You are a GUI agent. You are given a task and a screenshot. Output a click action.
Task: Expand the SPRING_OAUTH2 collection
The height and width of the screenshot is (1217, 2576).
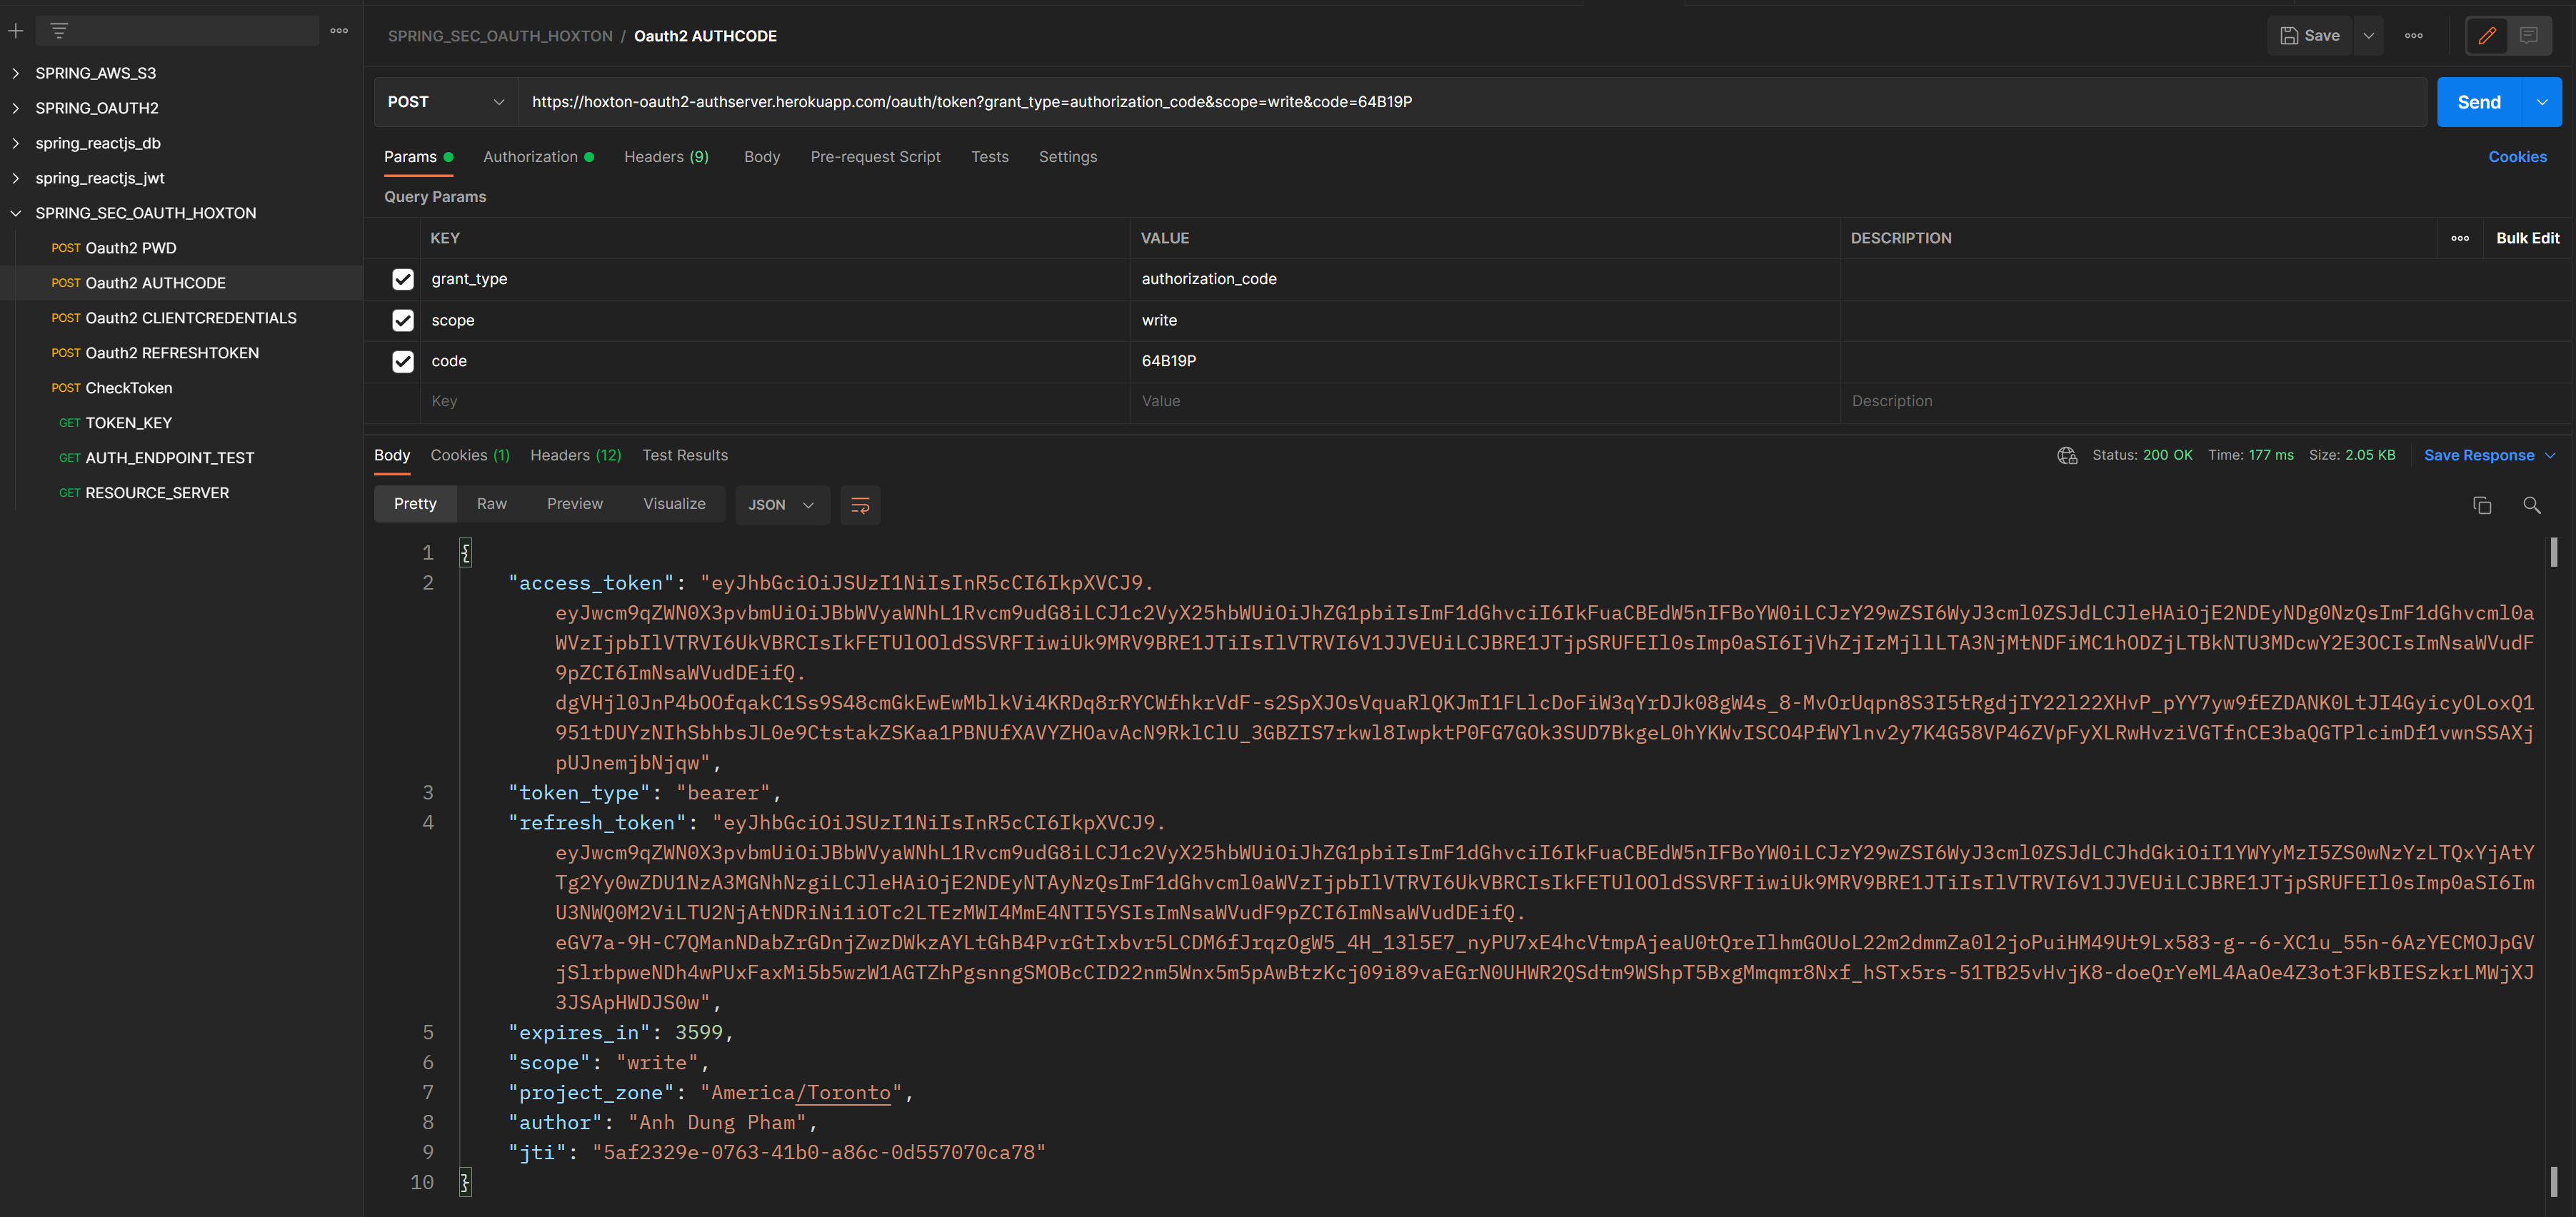(x=96, y=108)
